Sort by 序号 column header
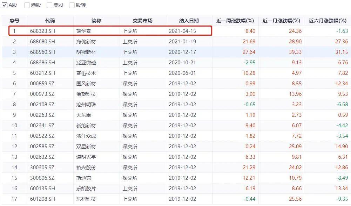Viewport: 351px width, 206px height. pyautogui.click(x=14, y=21)
